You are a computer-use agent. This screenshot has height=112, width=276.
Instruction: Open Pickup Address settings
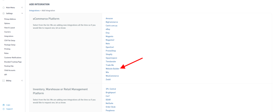point(10,19)
